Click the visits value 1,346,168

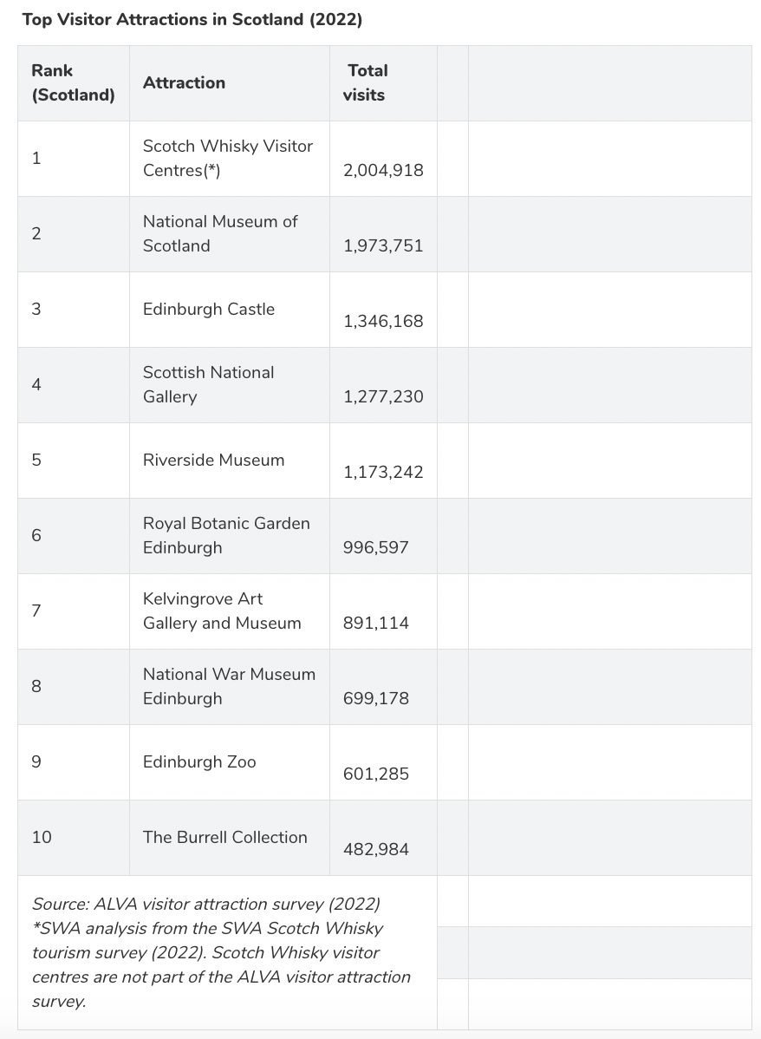pyautogui.click(x=383, y=322)
